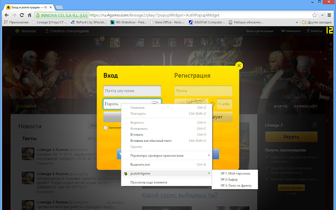
Task: Click the 6 цифр captcha field
Action: pos(224,104)
